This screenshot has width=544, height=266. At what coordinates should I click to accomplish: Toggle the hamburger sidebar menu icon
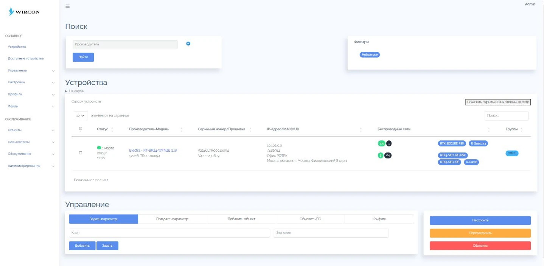[x=68, y=6]
